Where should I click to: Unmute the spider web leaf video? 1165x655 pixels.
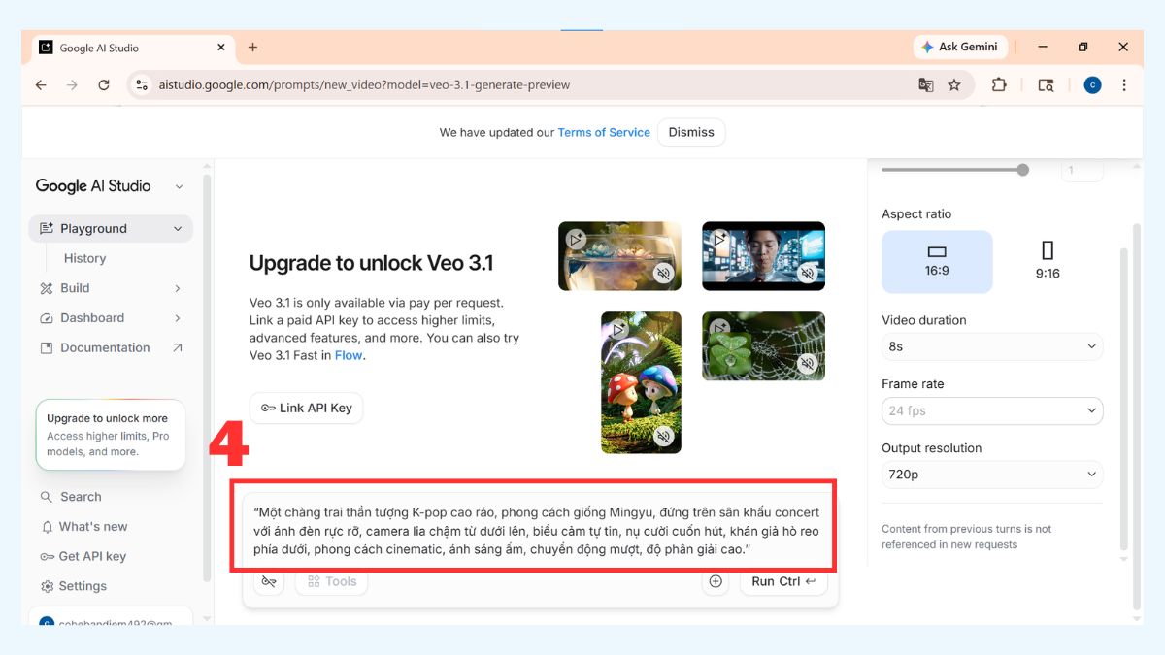pyautogui.click(x=807, y=364)
